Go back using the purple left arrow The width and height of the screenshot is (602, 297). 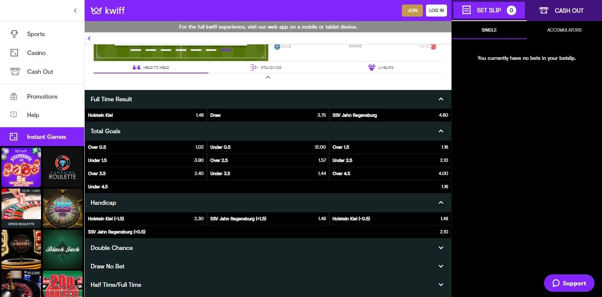pos(89,38)
